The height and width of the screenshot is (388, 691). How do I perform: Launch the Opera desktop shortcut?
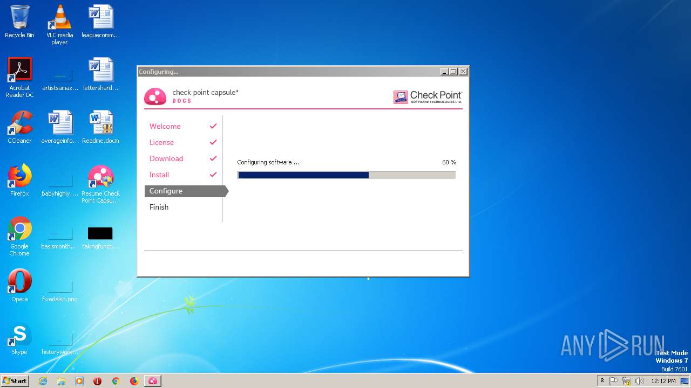coord(19,286)
